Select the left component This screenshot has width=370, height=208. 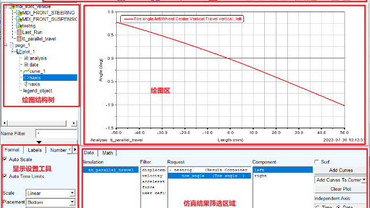(283, 170)
